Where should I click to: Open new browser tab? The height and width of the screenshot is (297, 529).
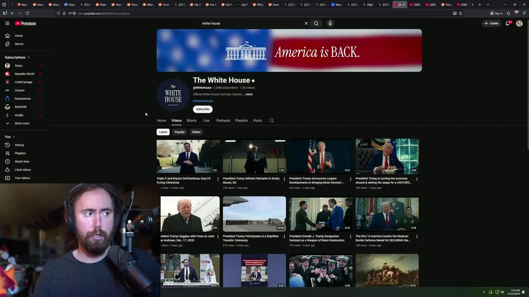pos(479,5)
